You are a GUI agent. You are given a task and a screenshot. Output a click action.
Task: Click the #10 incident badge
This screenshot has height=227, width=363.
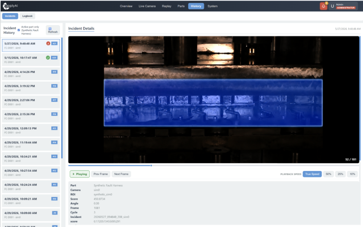[x=54, y=199]
